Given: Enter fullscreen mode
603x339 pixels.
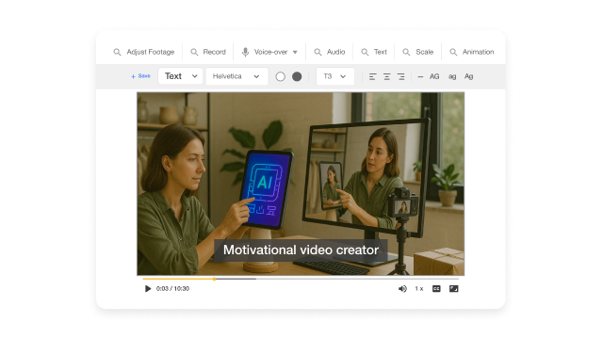Looking at the screenshot, I should pyautogui.click(x=454, y=289).
